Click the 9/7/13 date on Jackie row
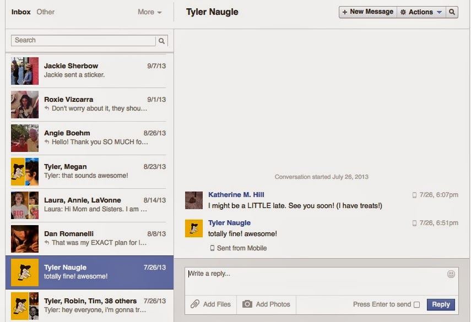The image size is (471, 322). click(x=156, y=66)
